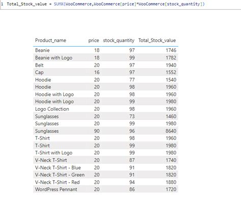Sort by Product_name column header

coord(50,41)
